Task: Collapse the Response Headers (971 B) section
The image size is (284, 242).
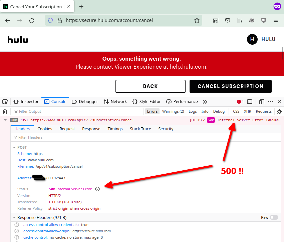Action: [14, 217]
